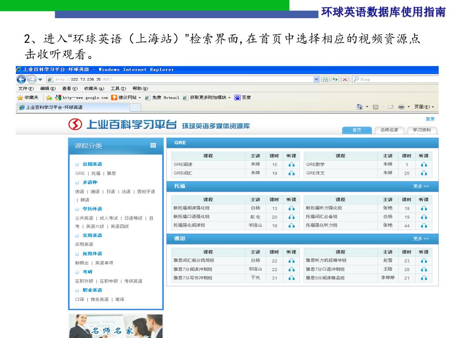Image resolution: width=451 pixels, height=338 pixels.
Task: Click headphone icon for 新托福阅读强化班
Action: coord(292,208)
